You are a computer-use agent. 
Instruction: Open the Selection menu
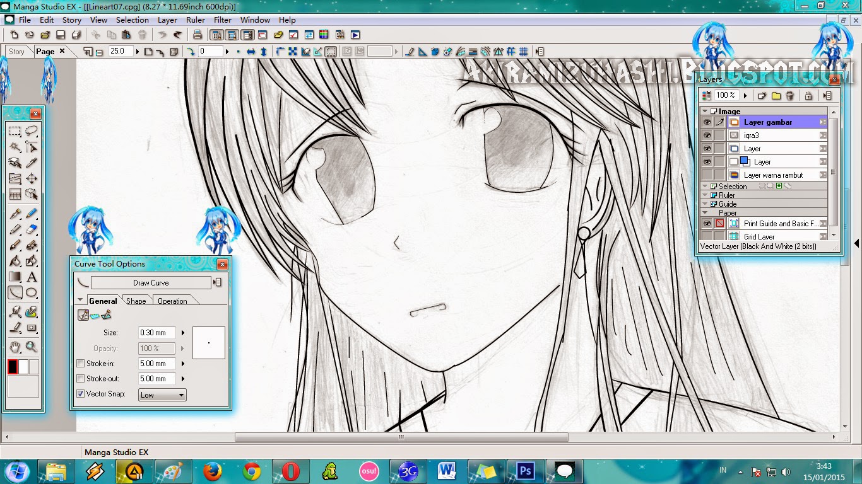point(133,20)
